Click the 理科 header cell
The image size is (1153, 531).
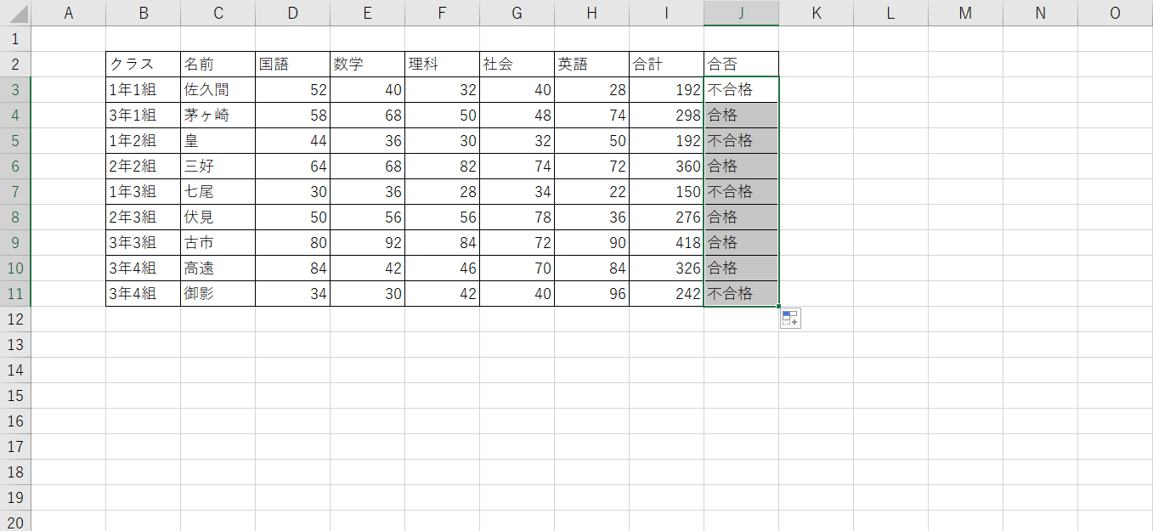pyautogui.click(x=442, y=64)
